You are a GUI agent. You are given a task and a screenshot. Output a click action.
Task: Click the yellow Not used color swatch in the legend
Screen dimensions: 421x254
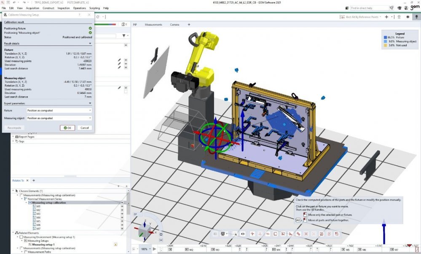385,45
